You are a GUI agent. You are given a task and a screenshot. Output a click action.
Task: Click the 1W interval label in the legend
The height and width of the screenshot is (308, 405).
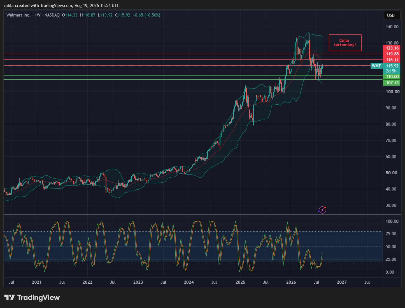pyautogui.click(x=38, y=15)
